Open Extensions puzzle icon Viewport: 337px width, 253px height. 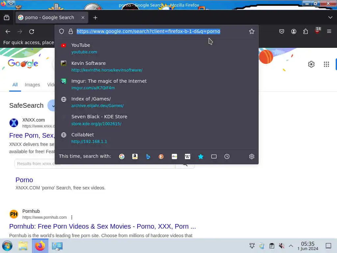[x=305, y=31]
